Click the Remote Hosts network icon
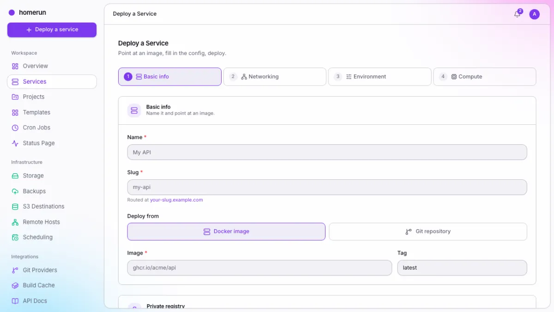554x312 pixels. [x=15, y=222]
